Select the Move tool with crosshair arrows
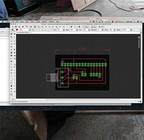 click(14, 41)
